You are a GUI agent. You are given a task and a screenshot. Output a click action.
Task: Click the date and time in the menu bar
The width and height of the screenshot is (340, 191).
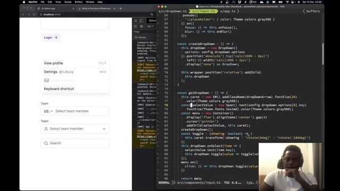click(312, 2)
